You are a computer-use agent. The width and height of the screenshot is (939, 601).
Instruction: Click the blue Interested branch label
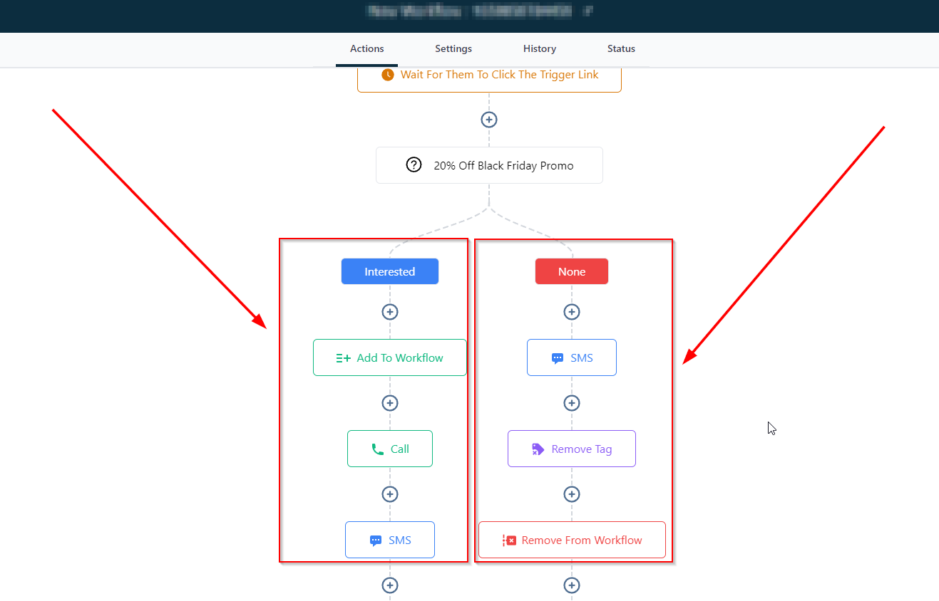pyautogui.click(x=389, y=271)
